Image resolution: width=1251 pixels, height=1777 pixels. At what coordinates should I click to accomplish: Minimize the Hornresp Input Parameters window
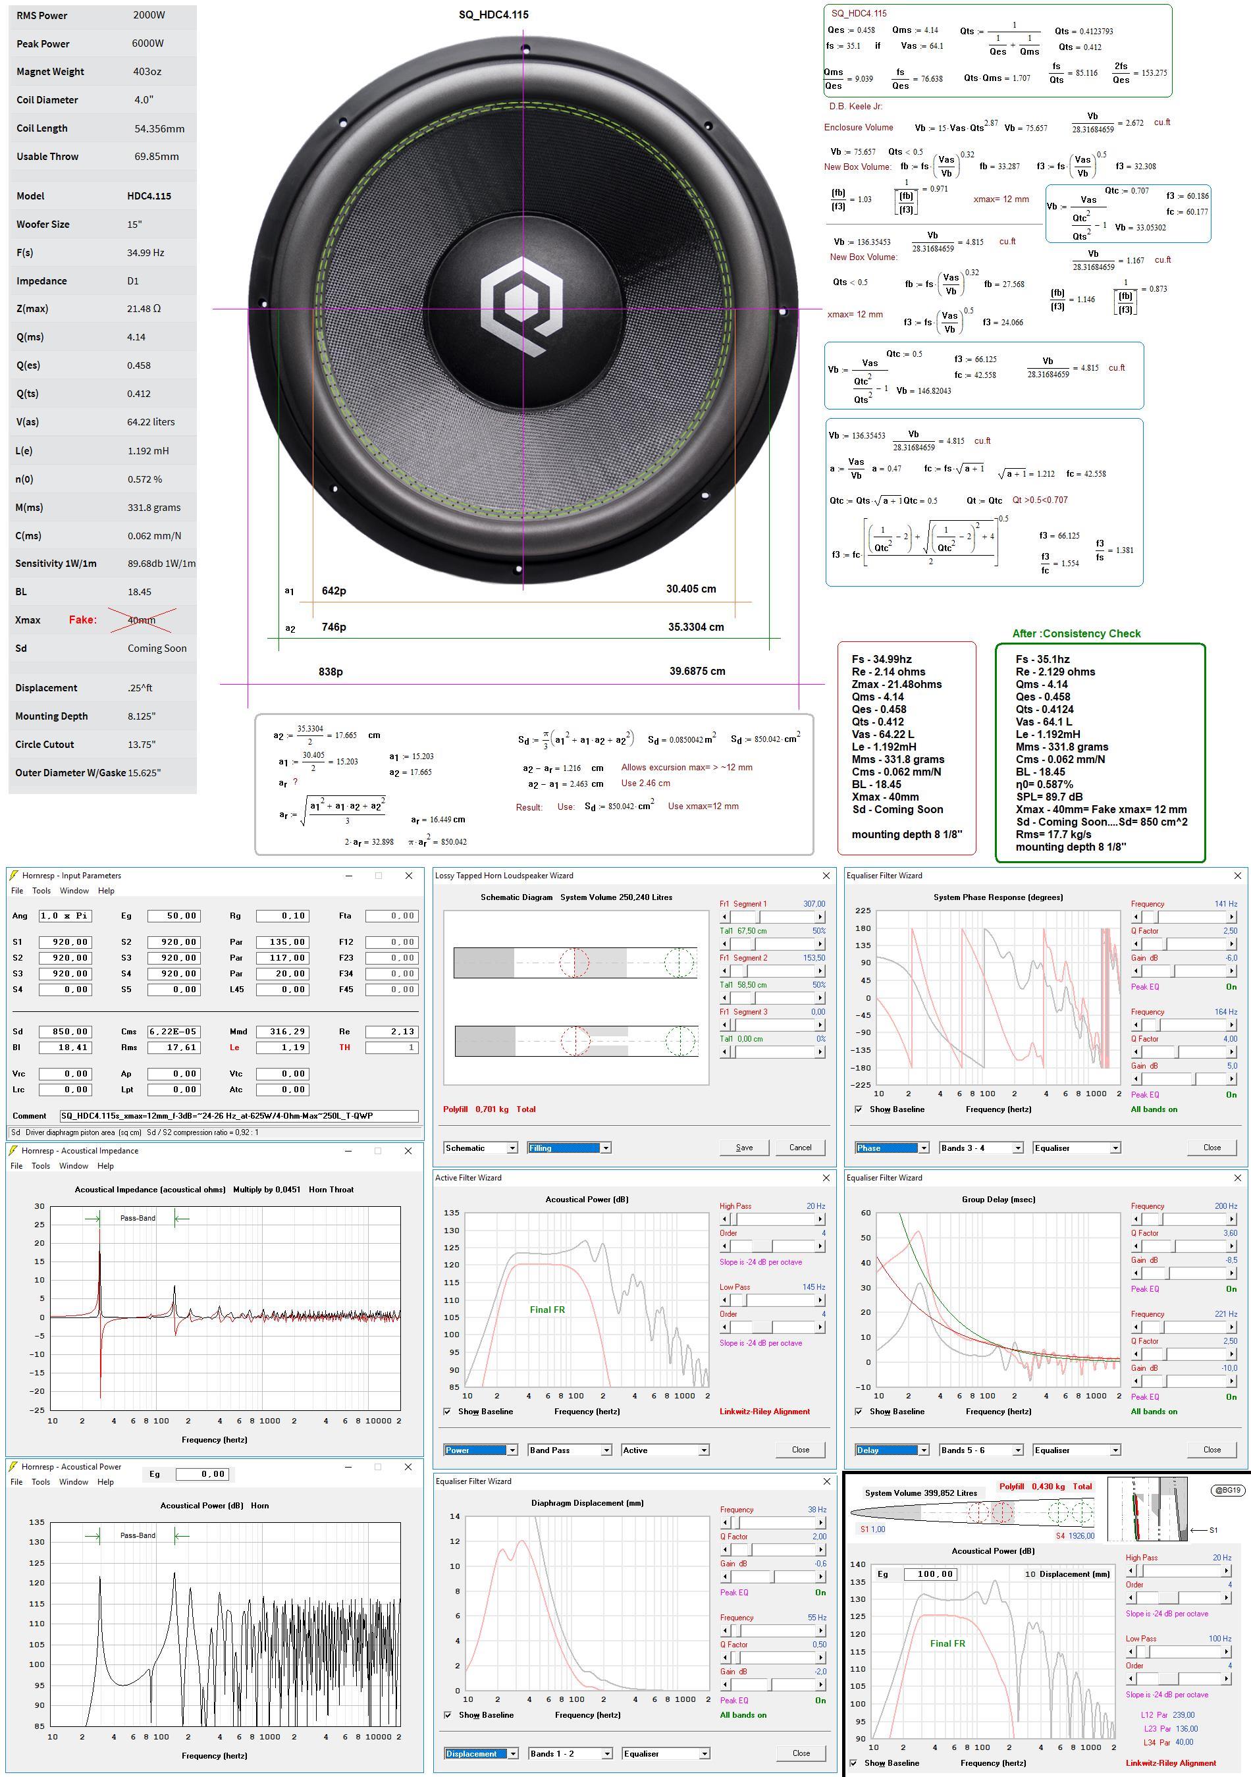(349, 876)
